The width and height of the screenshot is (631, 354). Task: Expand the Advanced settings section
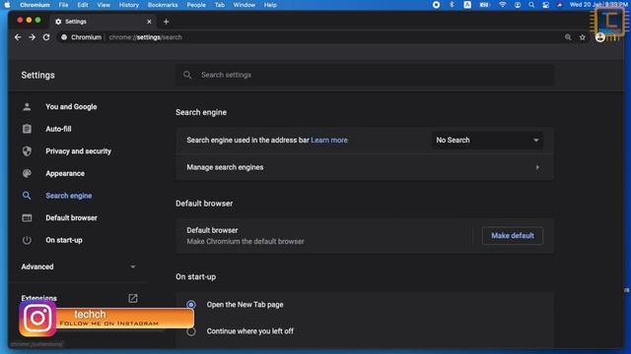click(x=79, y=266)
